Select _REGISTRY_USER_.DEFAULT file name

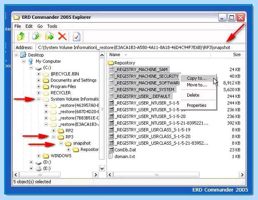(142, 96)
